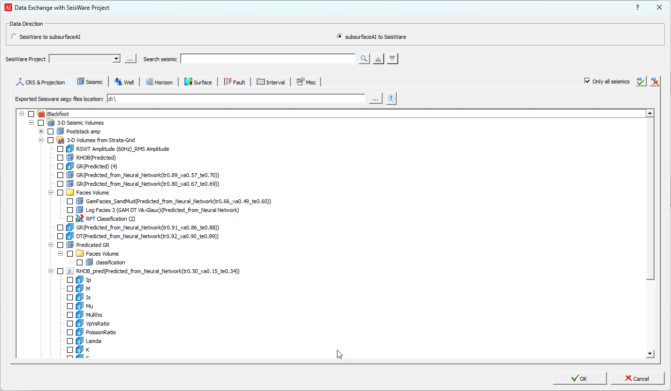The image size is (671, 391).
Task: Expand the Poststack amp node
Action: click(x=41, y=131)
